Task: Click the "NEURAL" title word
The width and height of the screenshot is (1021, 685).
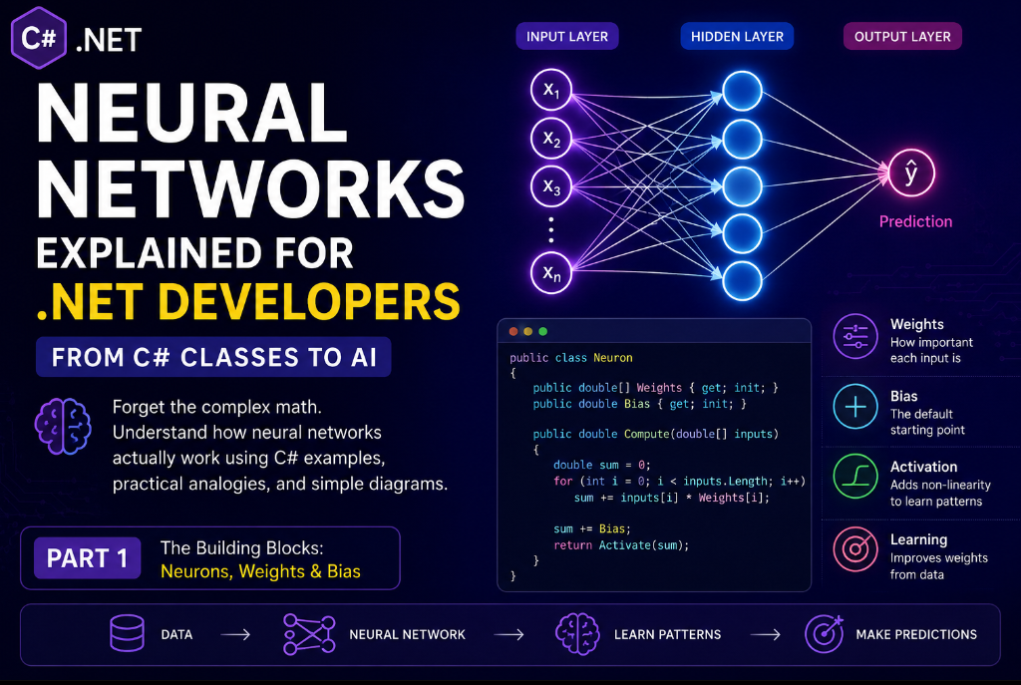Action: pyautogui.click(x=191, y=113)
